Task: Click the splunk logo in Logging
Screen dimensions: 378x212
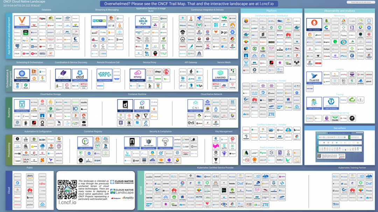Action: click(369, 82)
